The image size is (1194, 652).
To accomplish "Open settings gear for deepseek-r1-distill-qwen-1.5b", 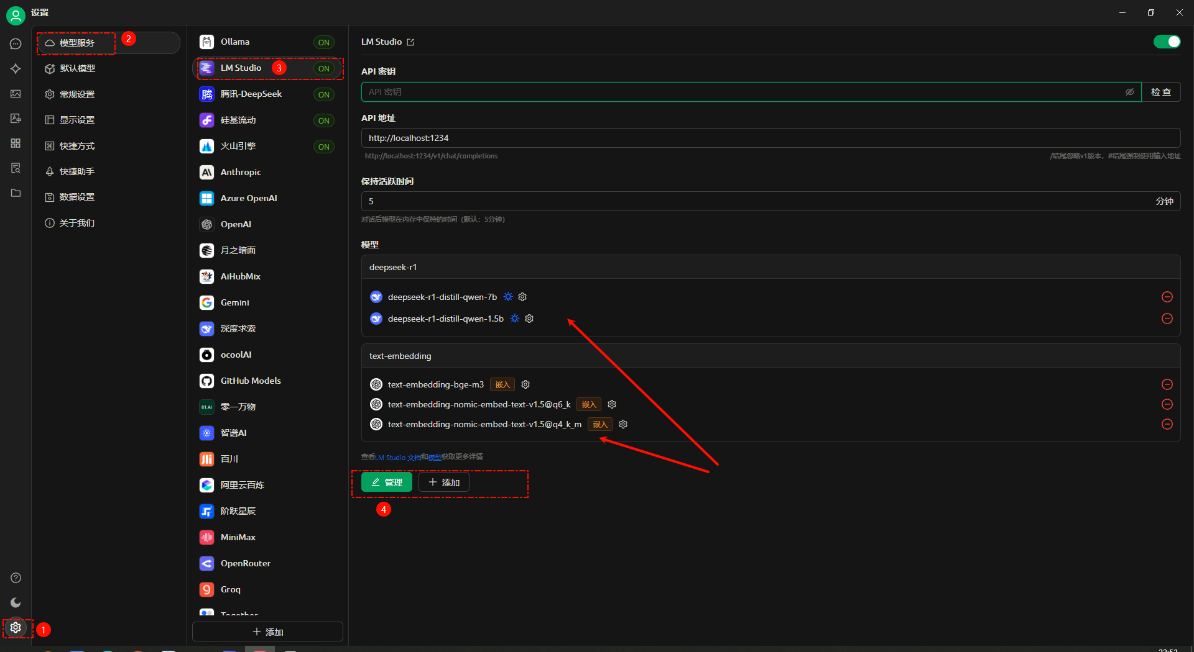I will [529, 319].
